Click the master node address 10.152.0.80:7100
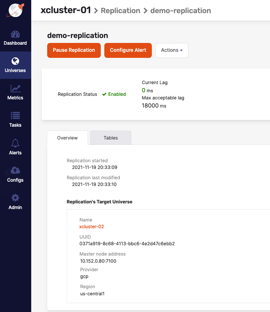Viewport: 270px width, 312px height. (98, 261)
